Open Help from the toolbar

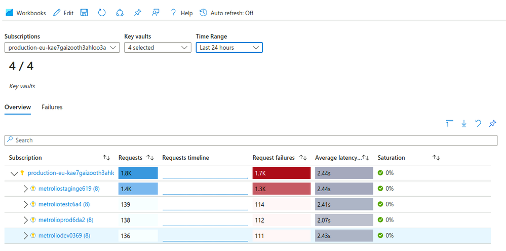tap(182, 13)
